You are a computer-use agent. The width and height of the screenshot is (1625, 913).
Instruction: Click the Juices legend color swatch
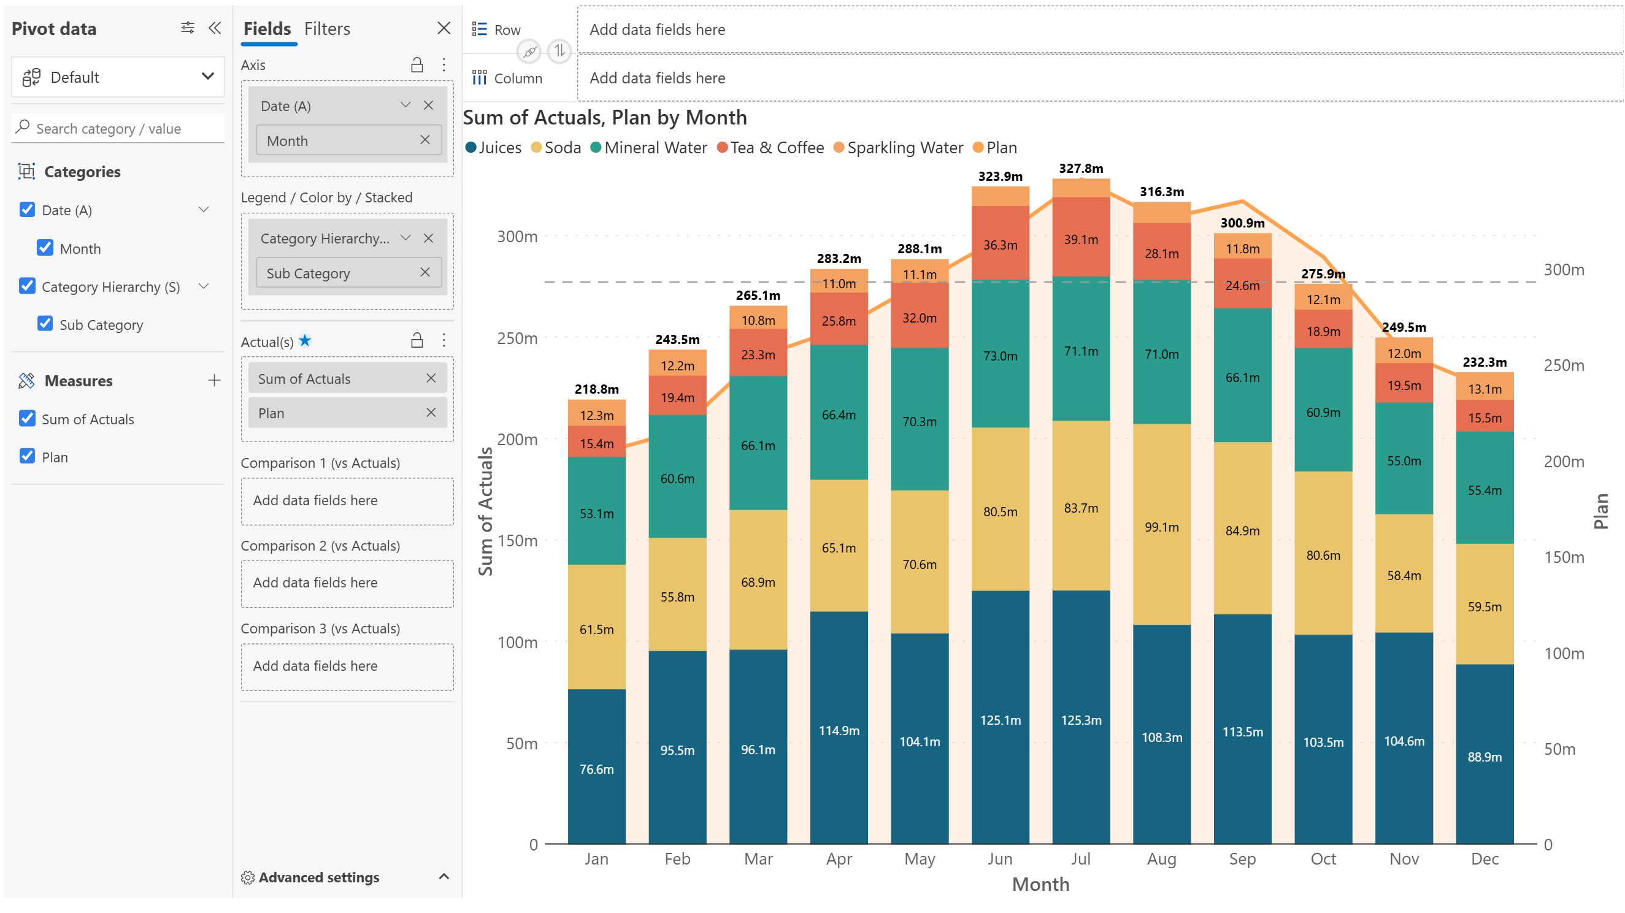(x=471, y=148)
